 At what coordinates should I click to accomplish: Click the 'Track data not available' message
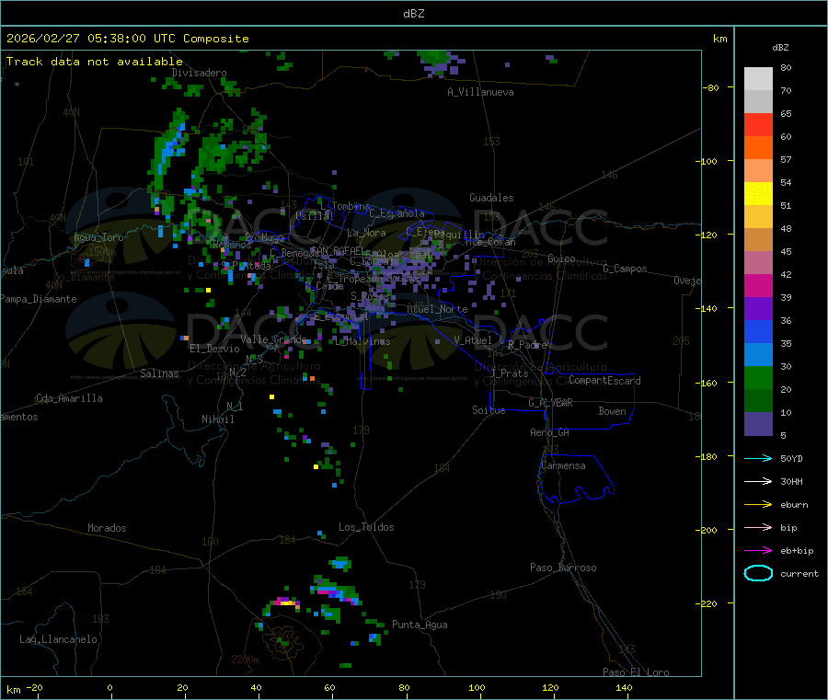point(94,62)
